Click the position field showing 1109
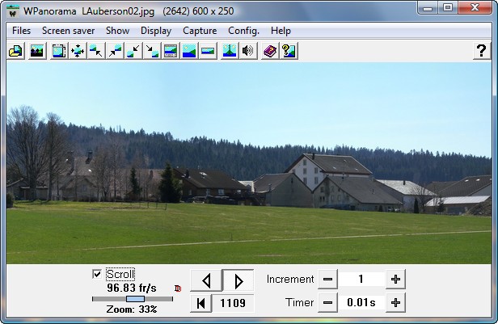This screenshot has width=498, height=324. (x=233, y=303)
